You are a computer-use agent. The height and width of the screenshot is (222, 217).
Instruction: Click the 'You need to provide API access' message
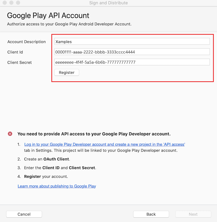[94, 134]
